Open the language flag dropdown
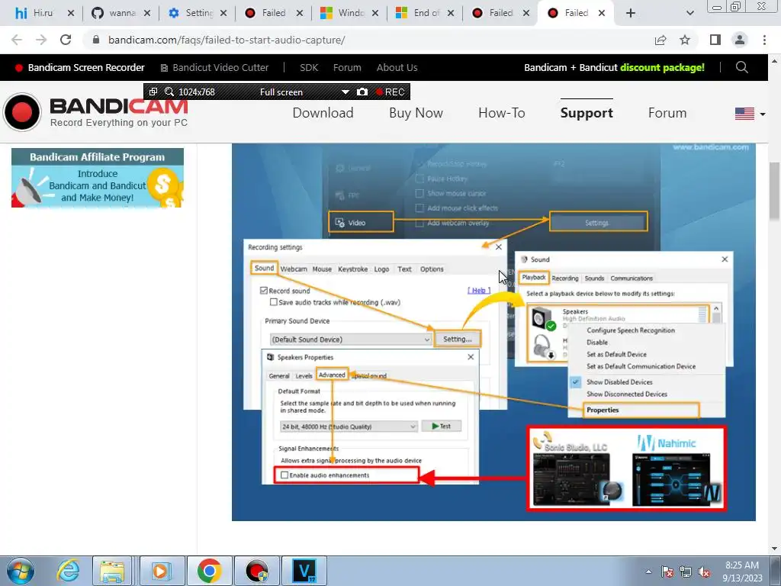The height and width of the screenshot is (586, 781). click(x=750, y=114)
